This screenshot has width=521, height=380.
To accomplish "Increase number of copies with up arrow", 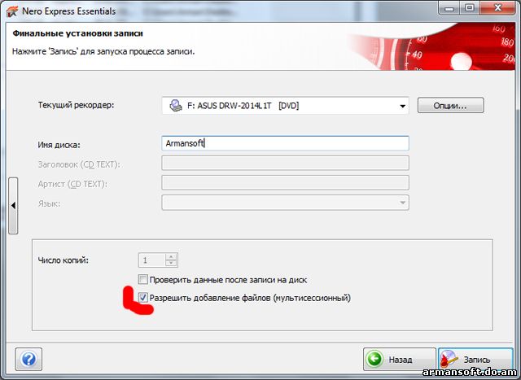I will [x=171, y=257].
